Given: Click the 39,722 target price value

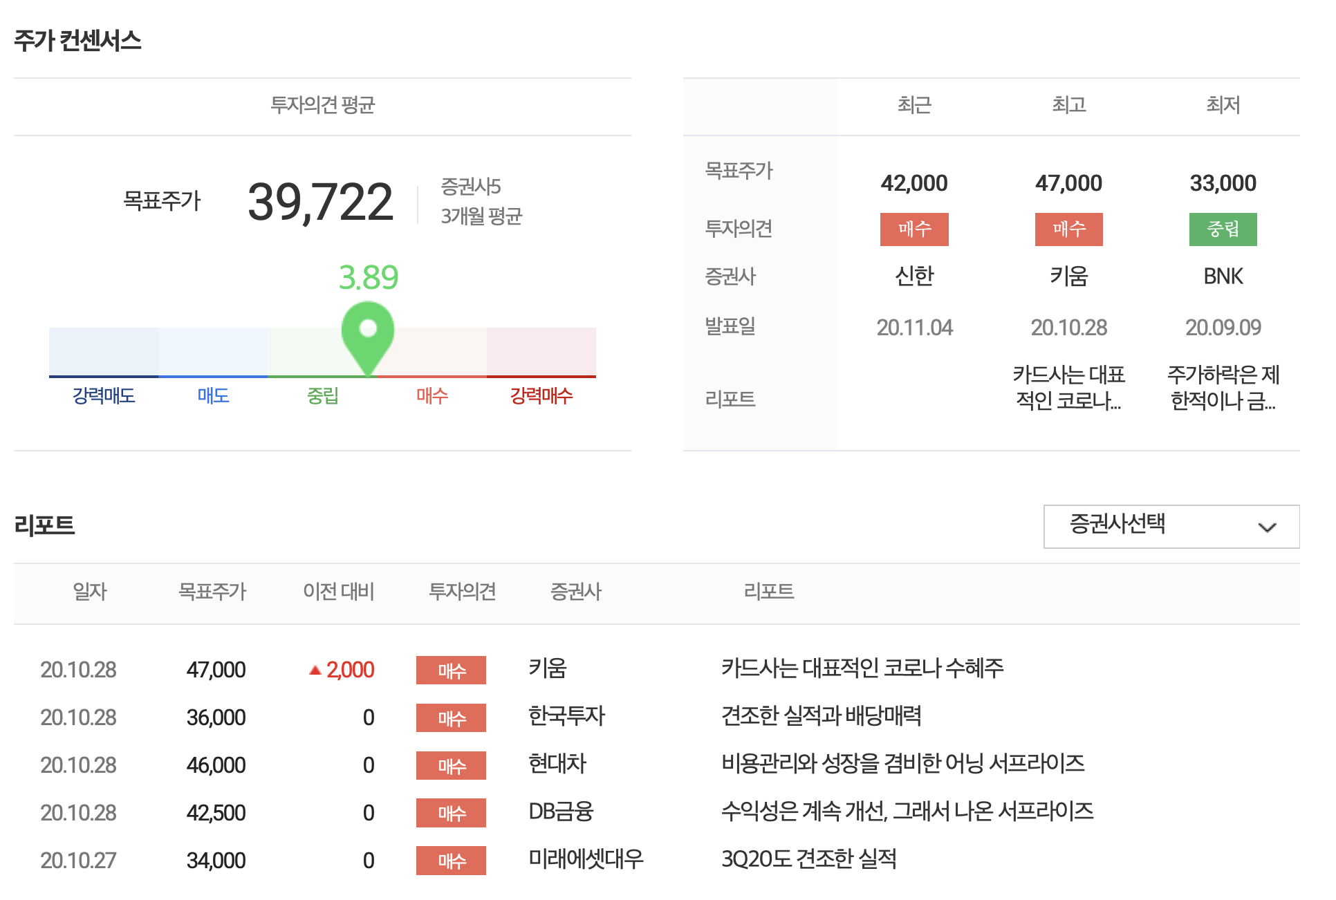Looking at the screenshot, I should click(320, 203).
